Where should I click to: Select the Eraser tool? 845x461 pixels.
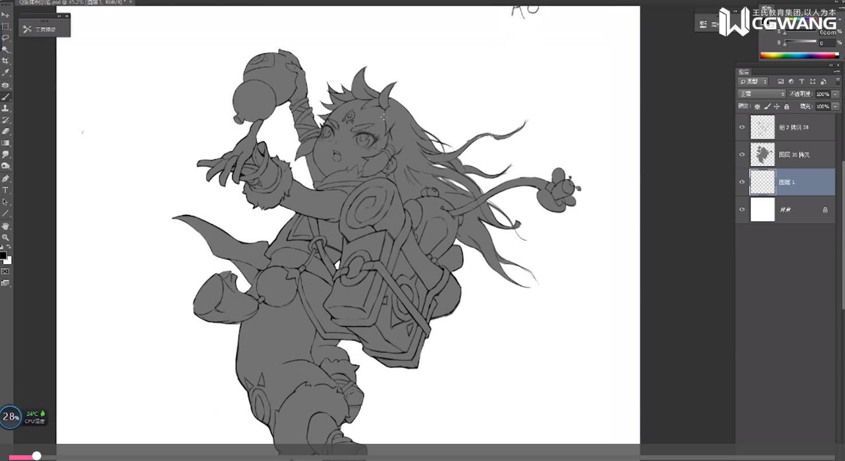(5, 131)
